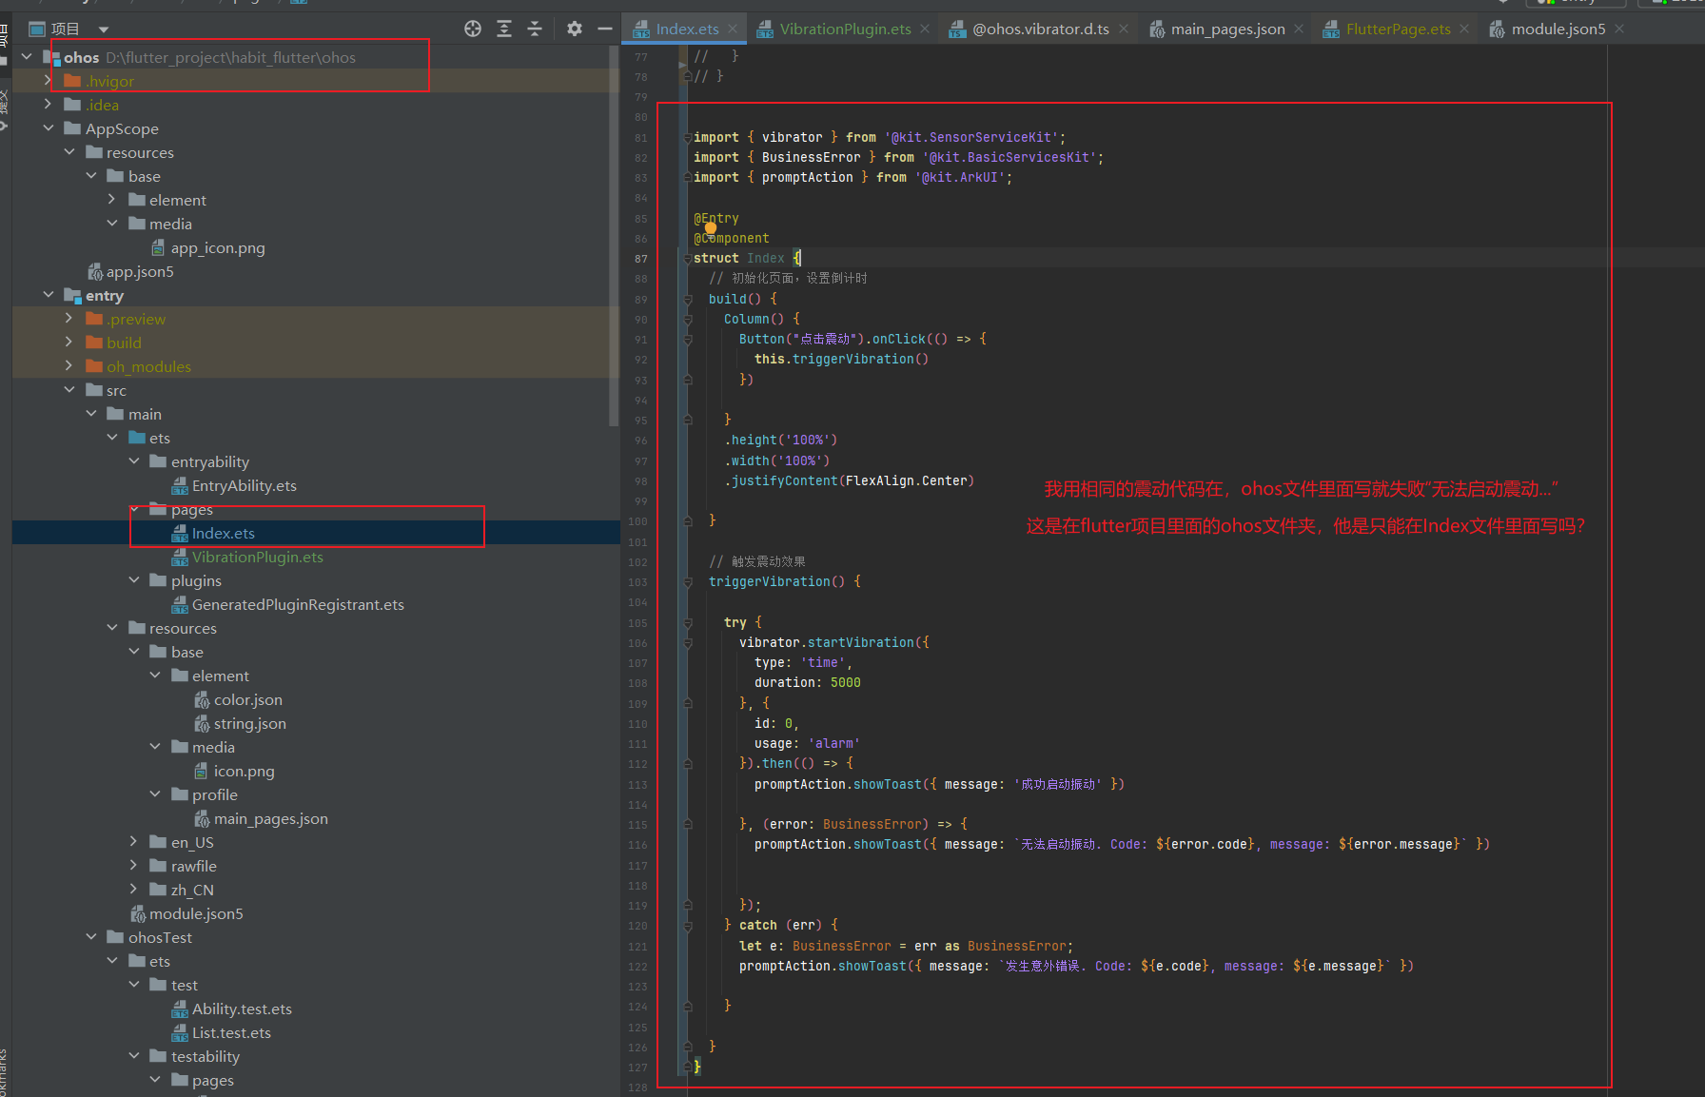Close the main_pages.json tab
Screen dimensions: 1705x1097
[1299, 29]
